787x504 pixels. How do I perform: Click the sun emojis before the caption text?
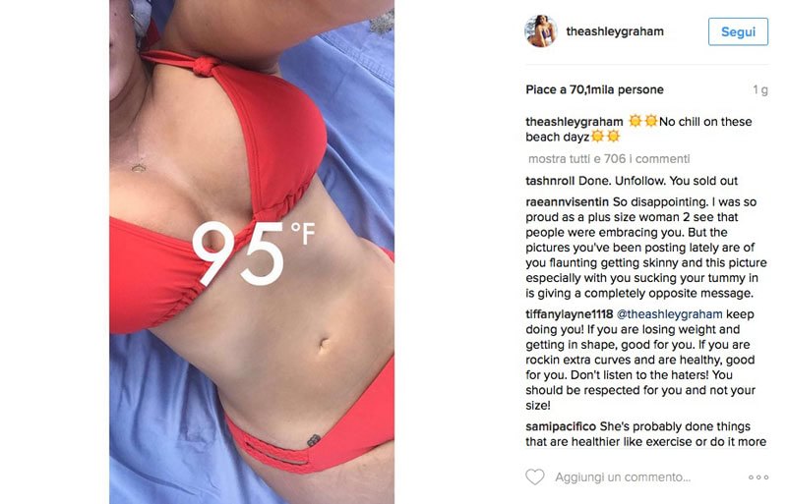coord(643,122)
